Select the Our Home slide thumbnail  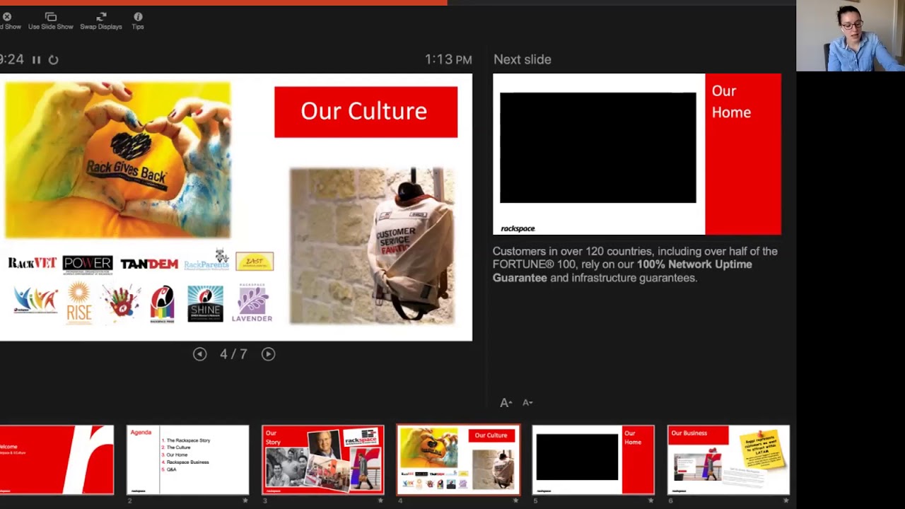[593, 460]
